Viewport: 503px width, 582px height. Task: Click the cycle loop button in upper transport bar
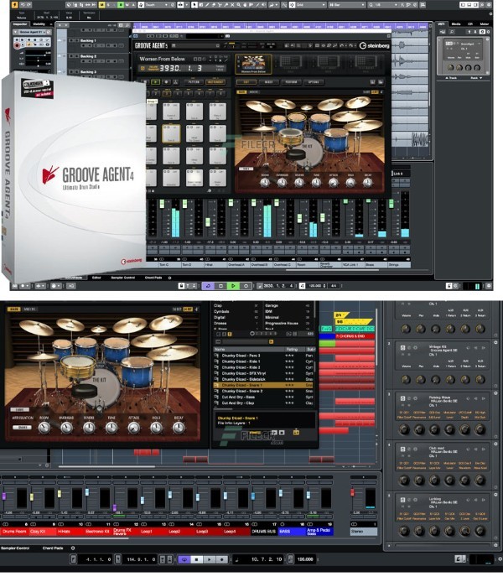pyautogui.click(x=208, y=285)
